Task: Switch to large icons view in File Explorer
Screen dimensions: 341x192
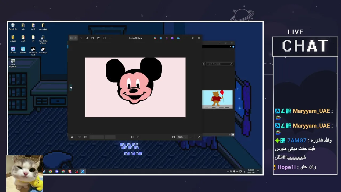Action: [233, 135]
